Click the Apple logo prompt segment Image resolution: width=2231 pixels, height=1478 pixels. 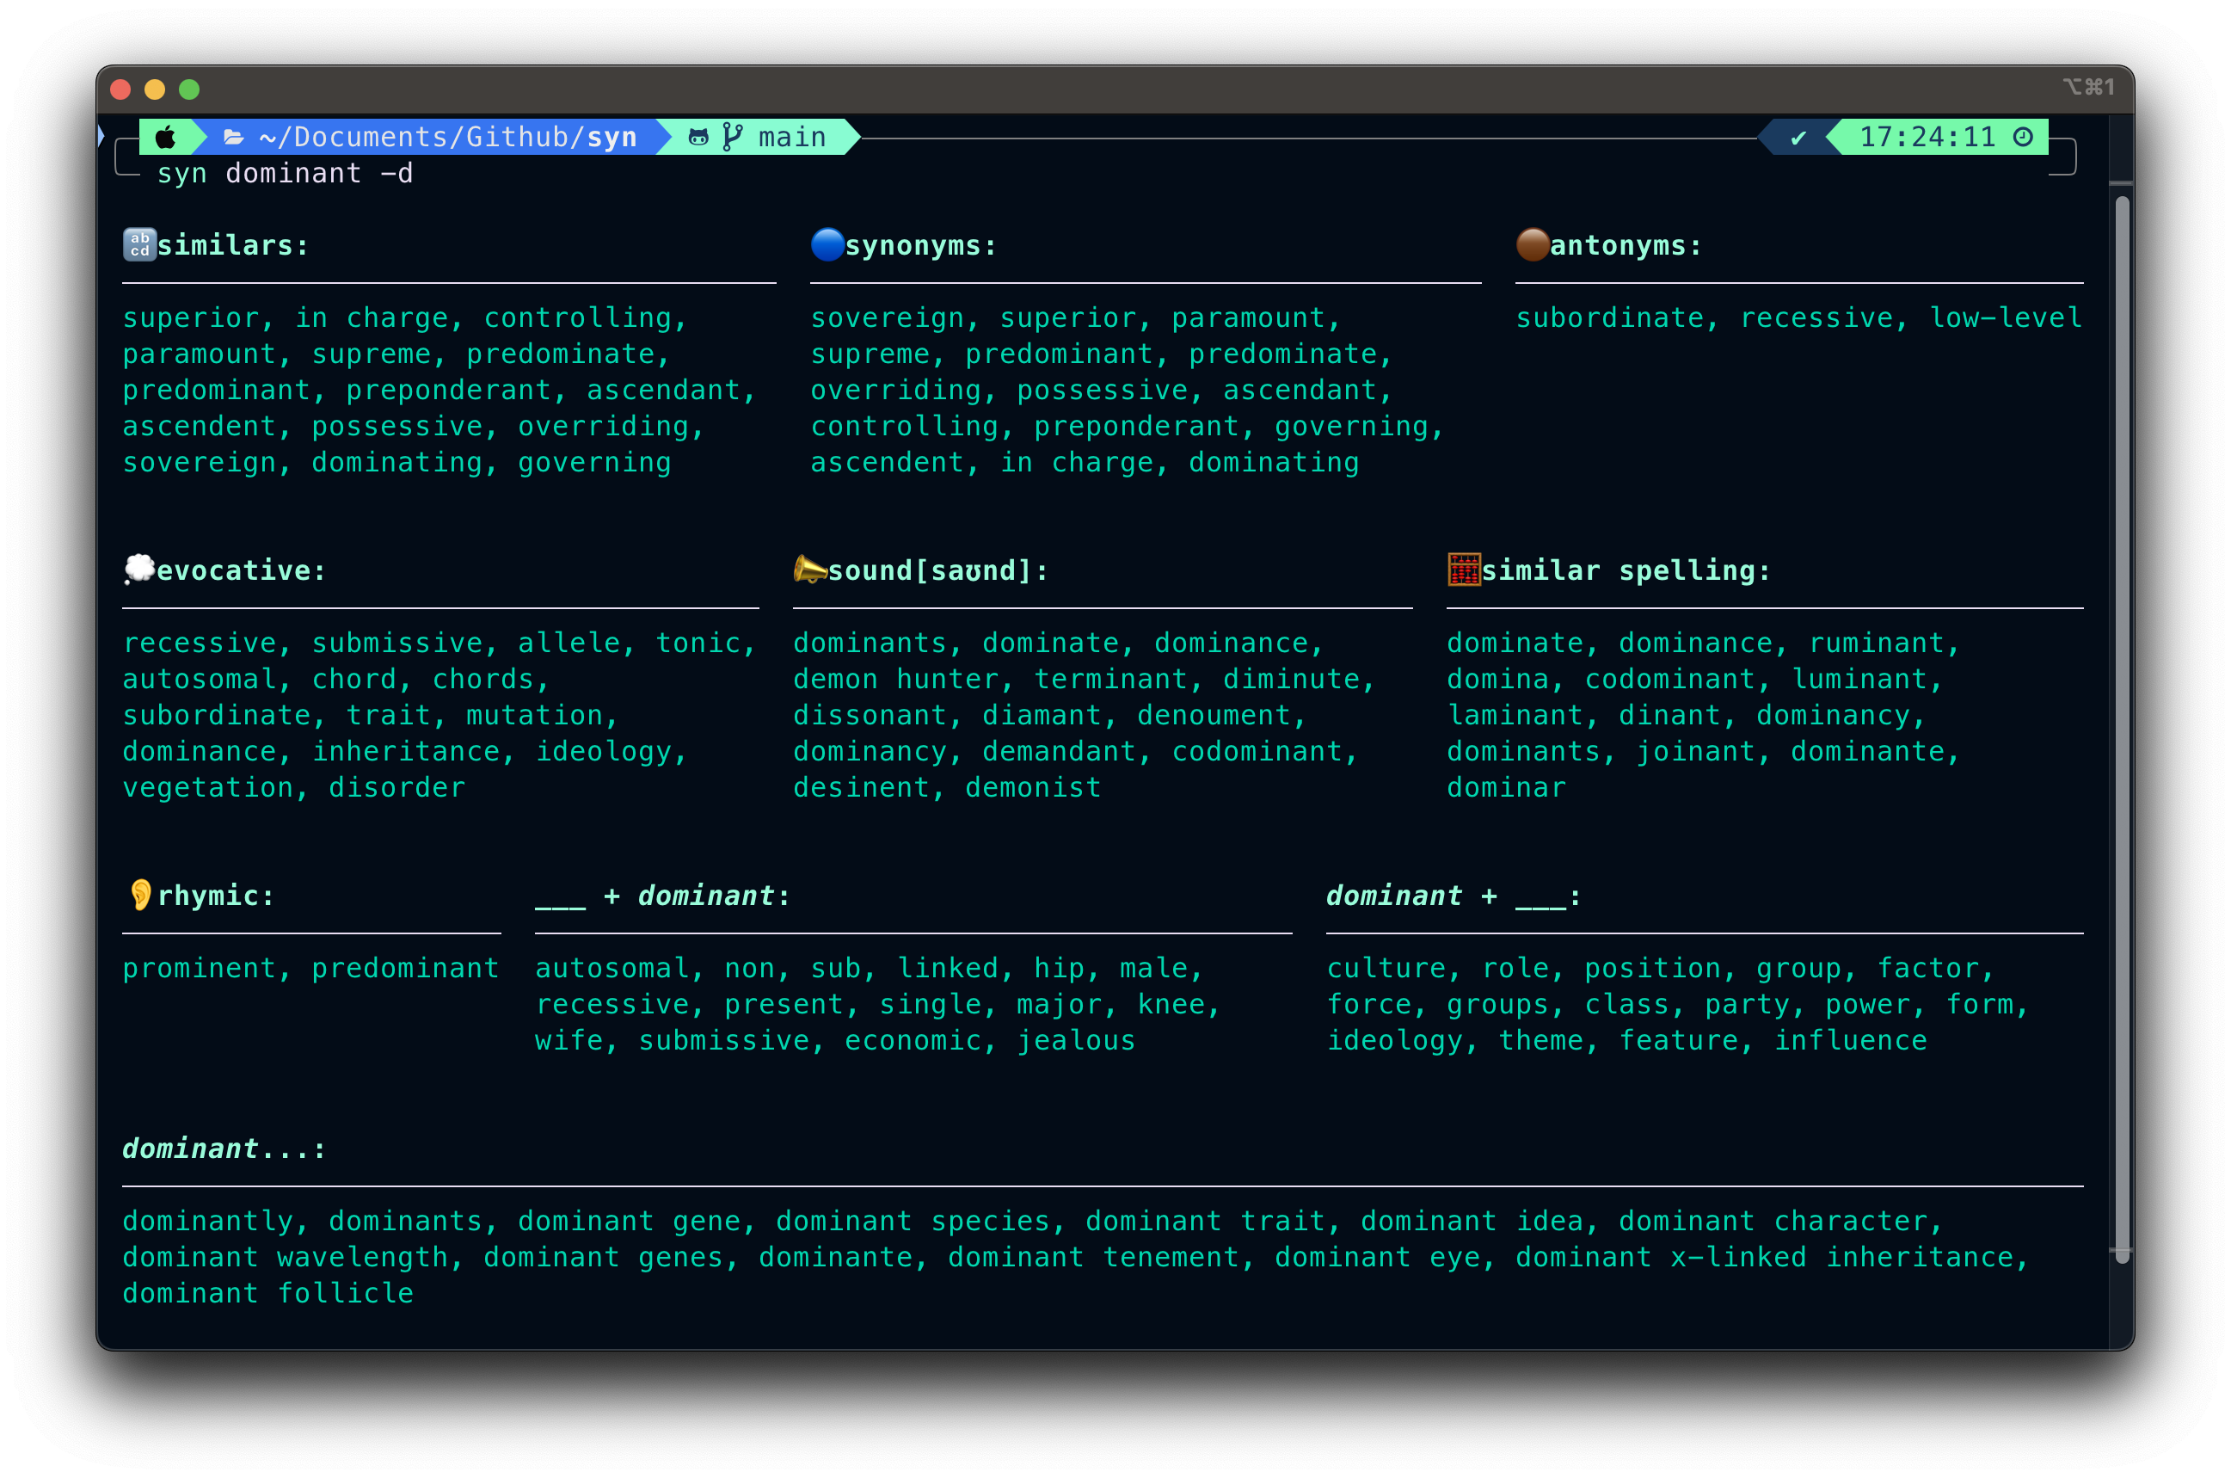coord(166,138)
